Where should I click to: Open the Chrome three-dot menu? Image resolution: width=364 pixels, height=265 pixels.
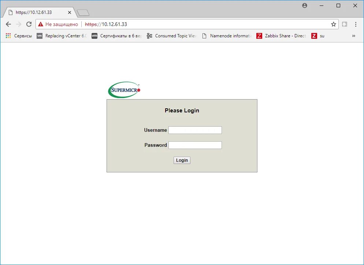click(356, 24)
